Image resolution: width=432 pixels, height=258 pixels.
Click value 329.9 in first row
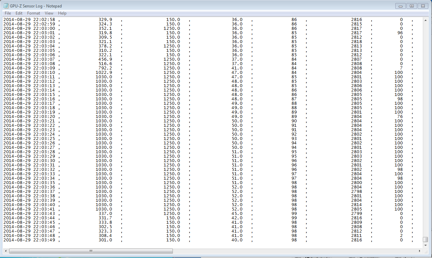coord(105,20)
